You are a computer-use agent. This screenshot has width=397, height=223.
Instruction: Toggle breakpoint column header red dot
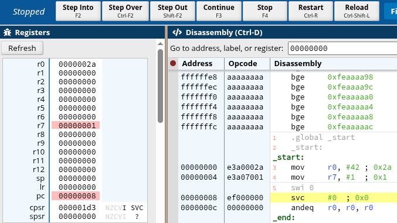173,63
